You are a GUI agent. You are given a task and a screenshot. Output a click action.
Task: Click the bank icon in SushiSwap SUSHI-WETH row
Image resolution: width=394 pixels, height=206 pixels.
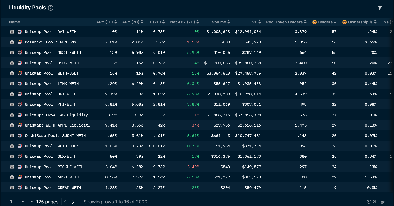(12, 136)
